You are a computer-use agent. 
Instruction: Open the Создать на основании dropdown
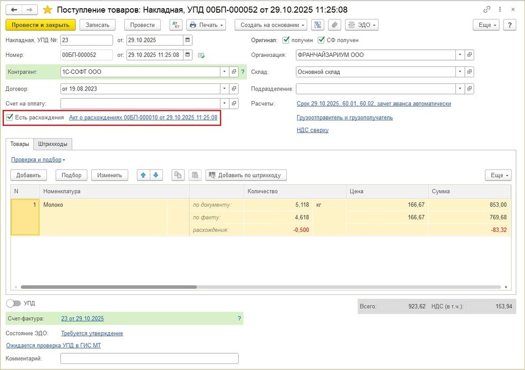[270, 25]
